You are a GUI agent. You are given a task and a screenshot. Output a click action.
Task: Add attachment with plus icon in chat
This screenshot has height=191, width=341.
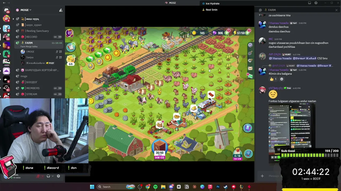click(262, 176)
